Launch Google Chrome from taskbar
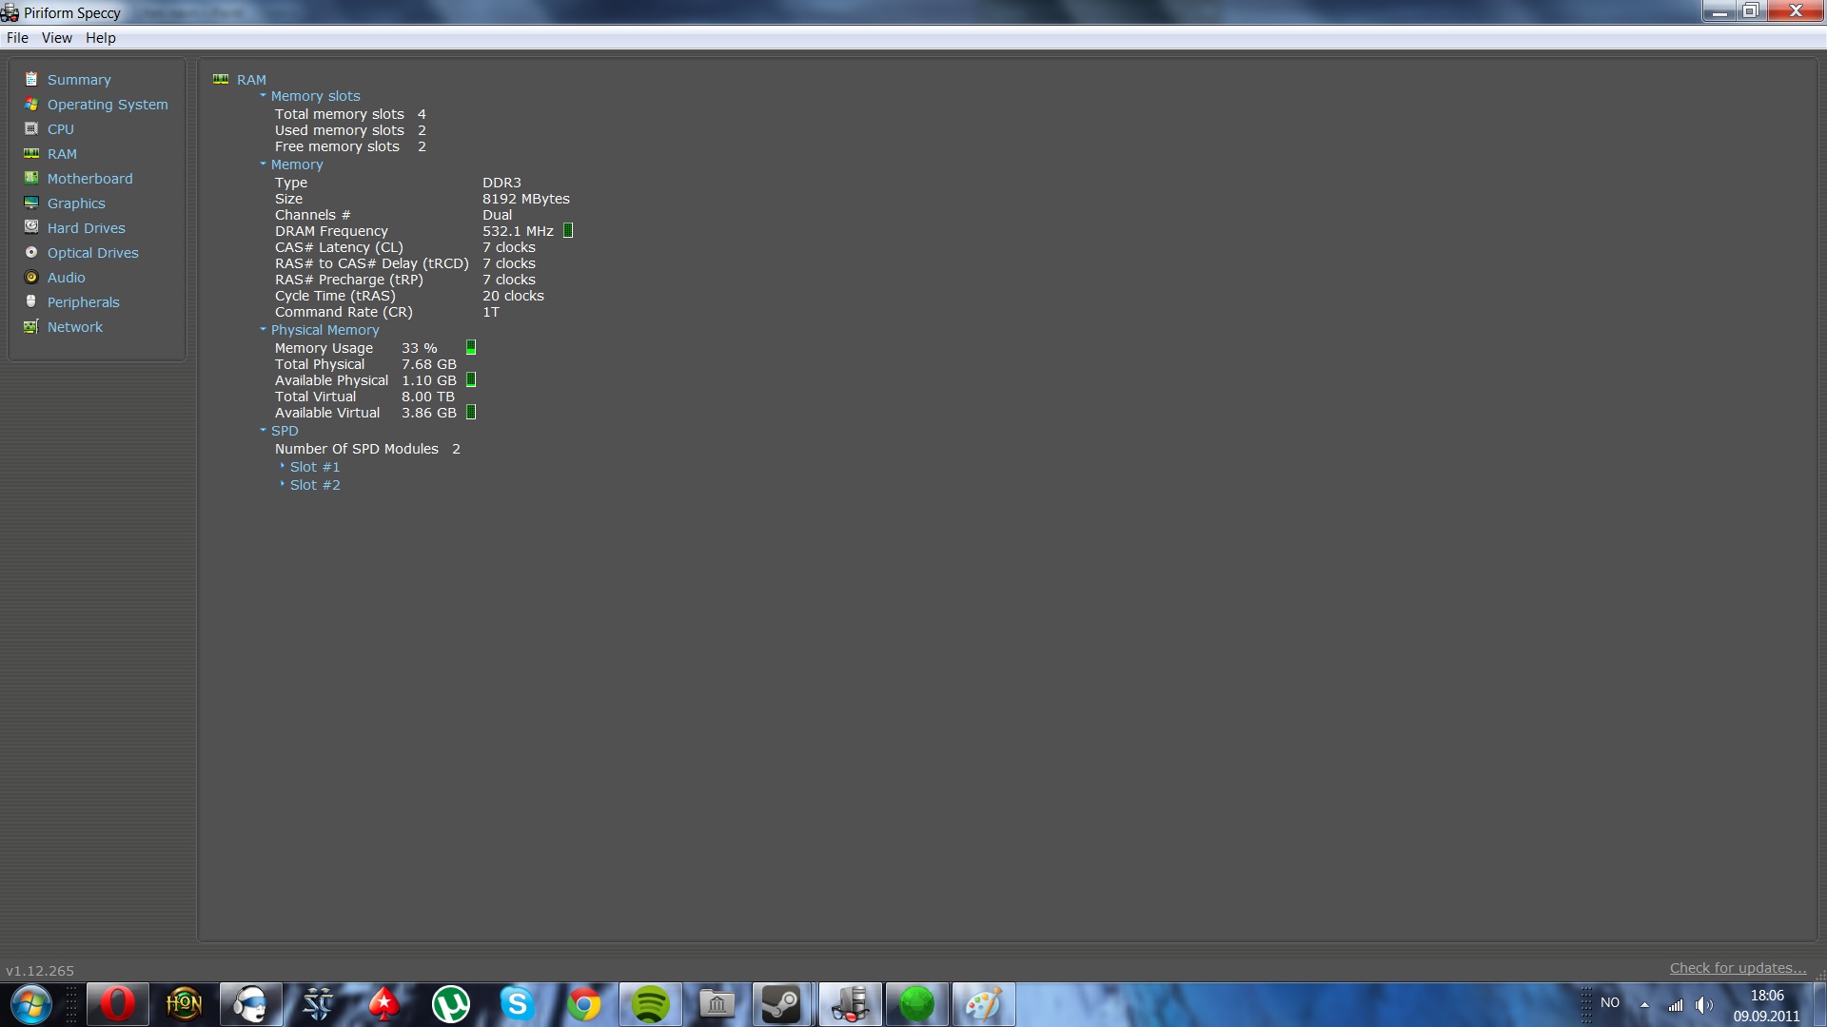This screenshot has height=1027, width=1827. tap(584, 1004)
